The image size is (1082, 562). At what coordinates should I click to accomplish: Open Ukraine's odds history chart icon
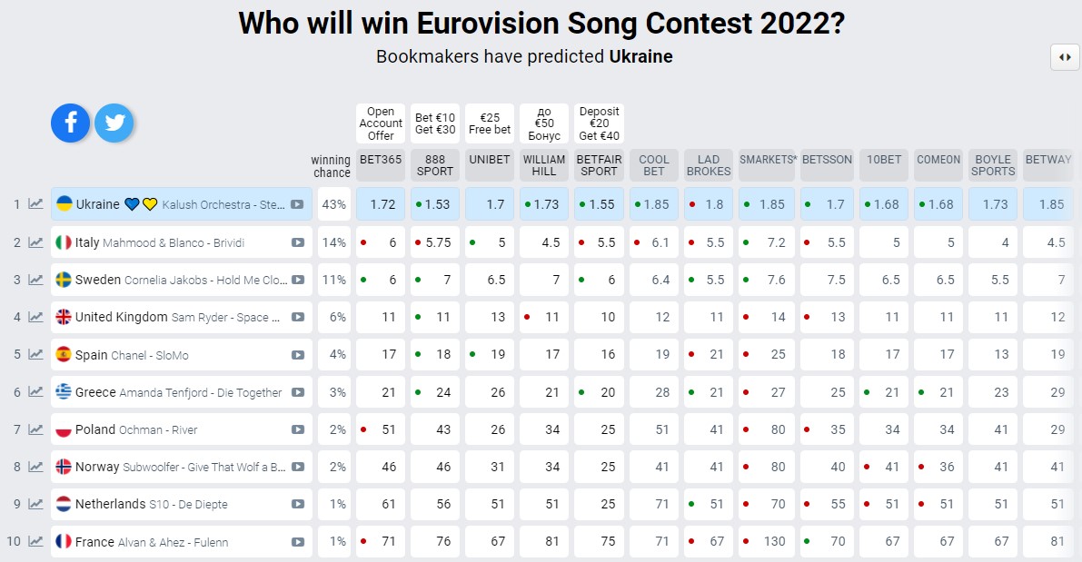[35, 204]
